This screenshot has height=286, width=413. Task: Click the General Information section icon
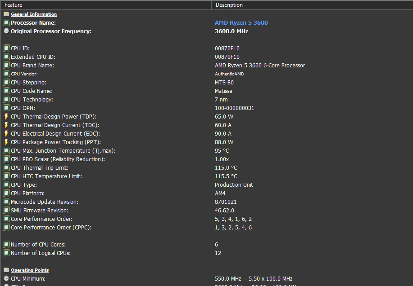tap(6, 14)
